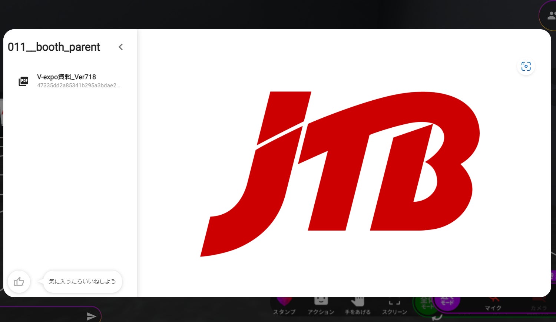Screen dimensions: 556x322
Task: Click the 気に入ったらいいねしよう tooltip bubble
Action: tap(82, 282)
